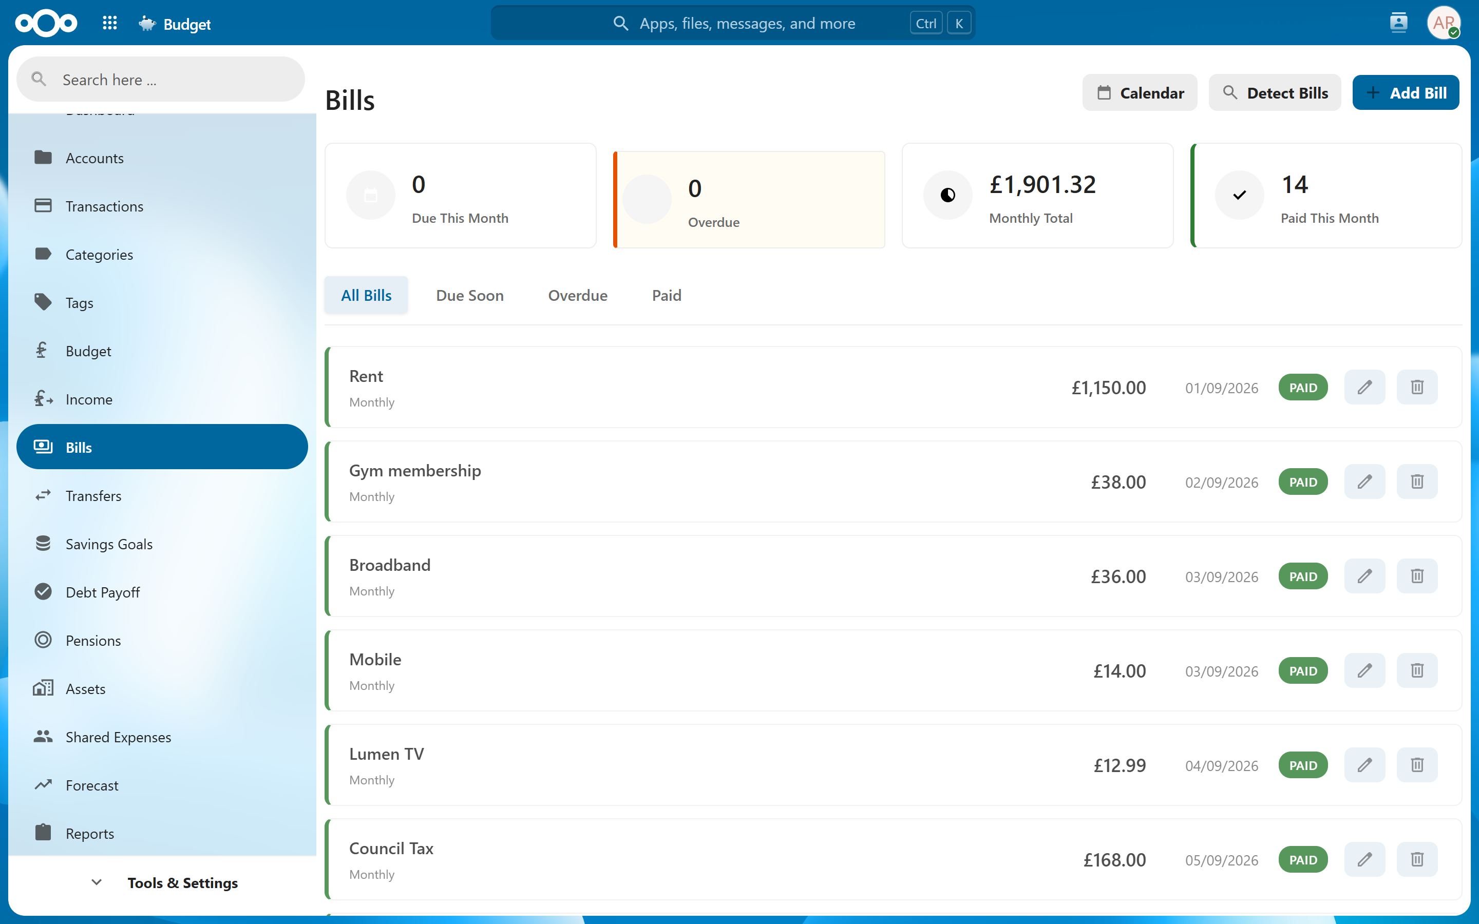Viewport: 1479px width, 924px height.
Task: Click the Monthly Total card
Action: [x=1037, y=196]
